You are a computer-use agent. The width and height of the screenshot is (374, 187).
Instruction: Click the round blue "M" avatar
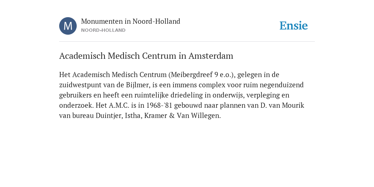point(68,26)
